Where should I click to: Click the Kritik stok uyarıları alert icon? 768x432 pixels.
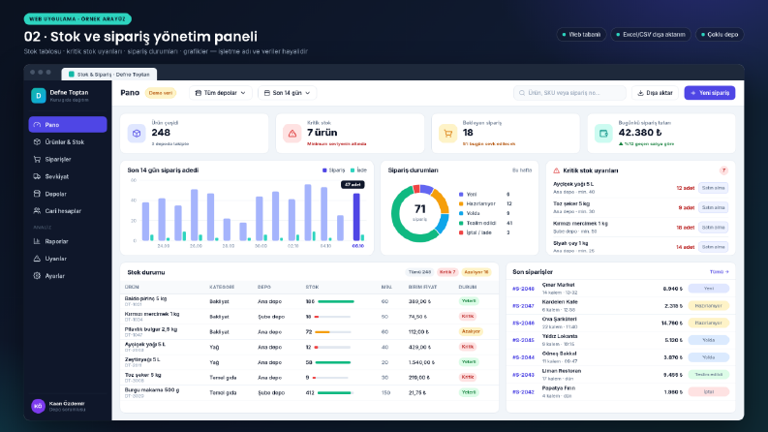click(557, 170)
